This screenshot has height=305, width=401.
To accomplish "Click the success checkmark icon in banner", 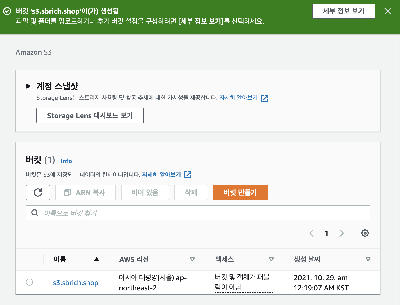I will click(x=7, y=11).
